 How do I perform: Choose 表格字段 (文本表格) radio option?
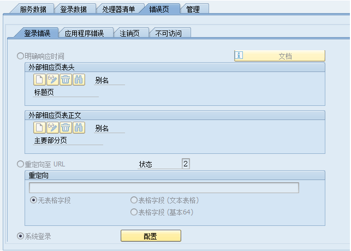tap(134, 200)
